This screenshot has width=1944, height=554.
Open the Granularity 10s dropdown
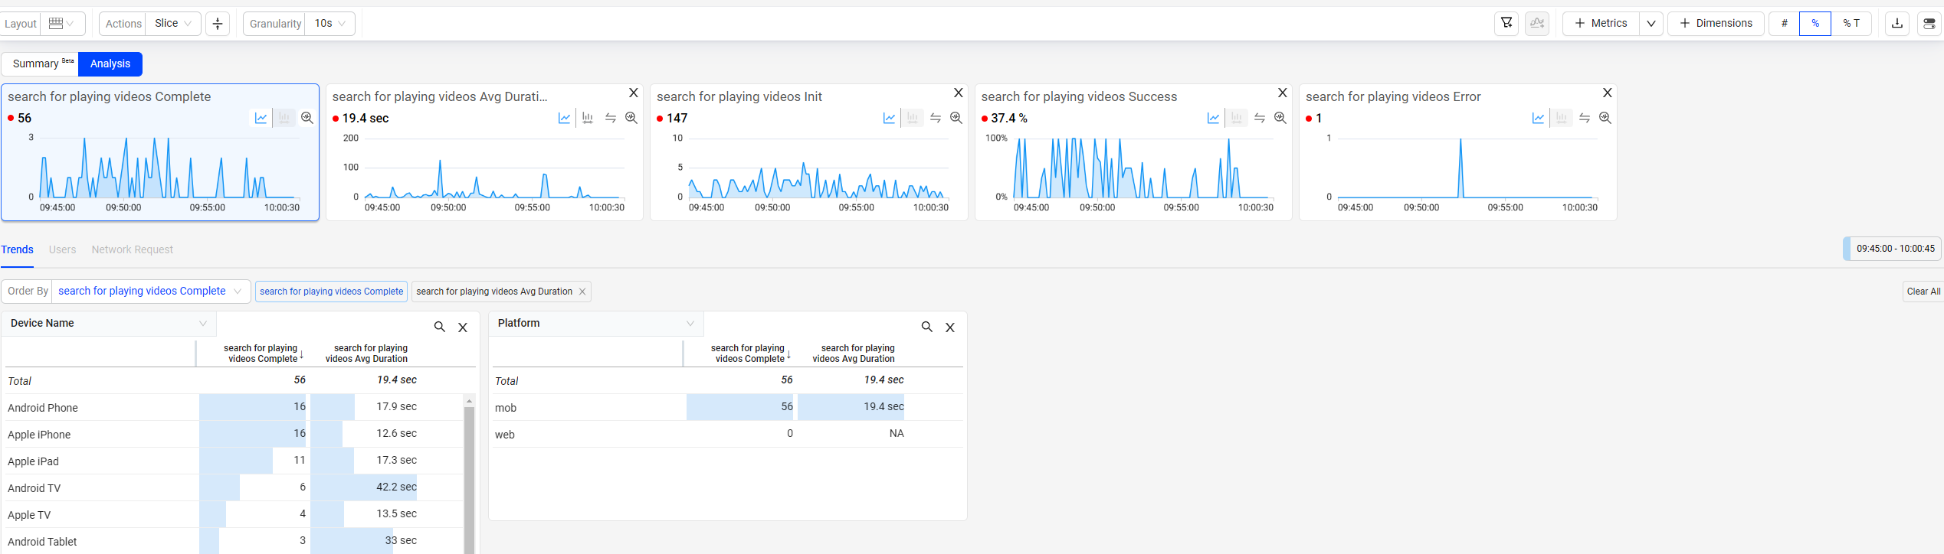click(x=330, y=24)
